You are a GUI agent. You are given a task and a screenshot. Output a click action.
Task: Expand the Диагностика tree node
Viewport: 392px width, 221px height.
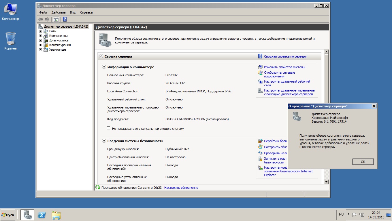point(40,40)
